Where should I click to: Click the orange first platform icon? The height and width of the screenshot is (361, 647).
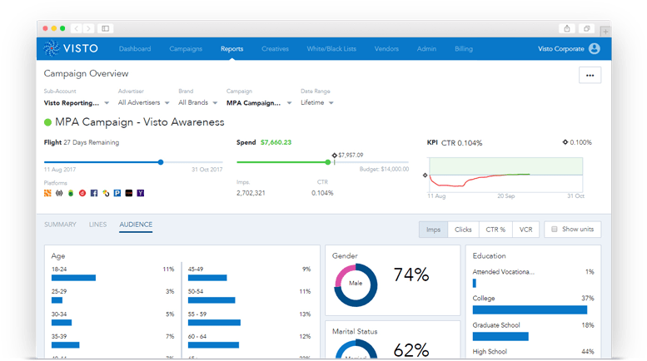coord(48,193)
